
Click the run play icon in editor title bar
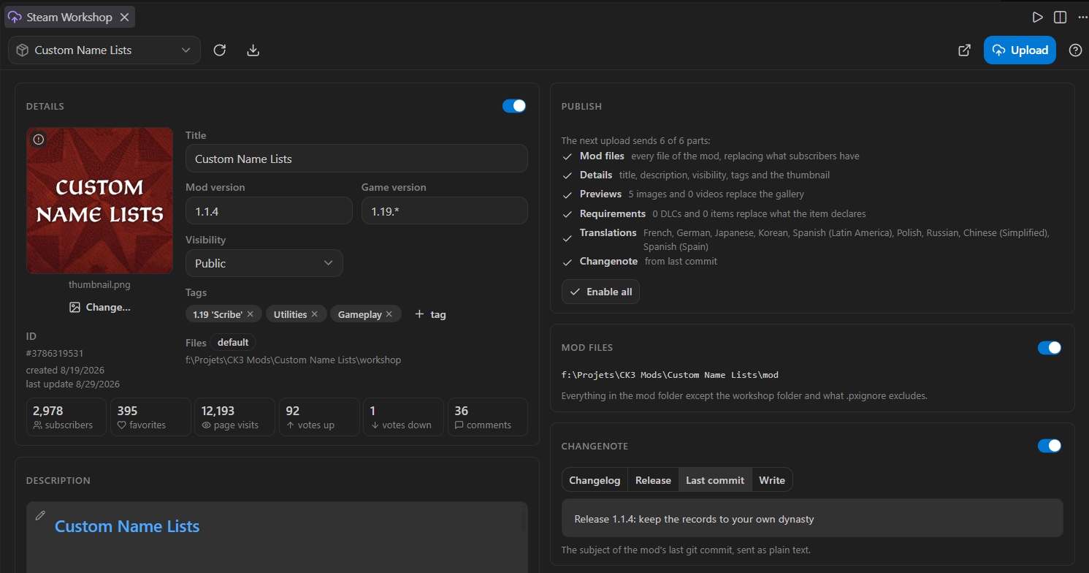click(x=1037, y=17)
